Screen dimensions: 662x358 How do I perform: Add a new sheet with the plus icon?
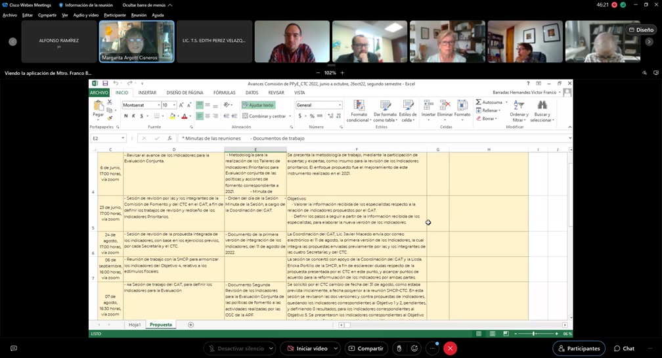pos(191,324)
